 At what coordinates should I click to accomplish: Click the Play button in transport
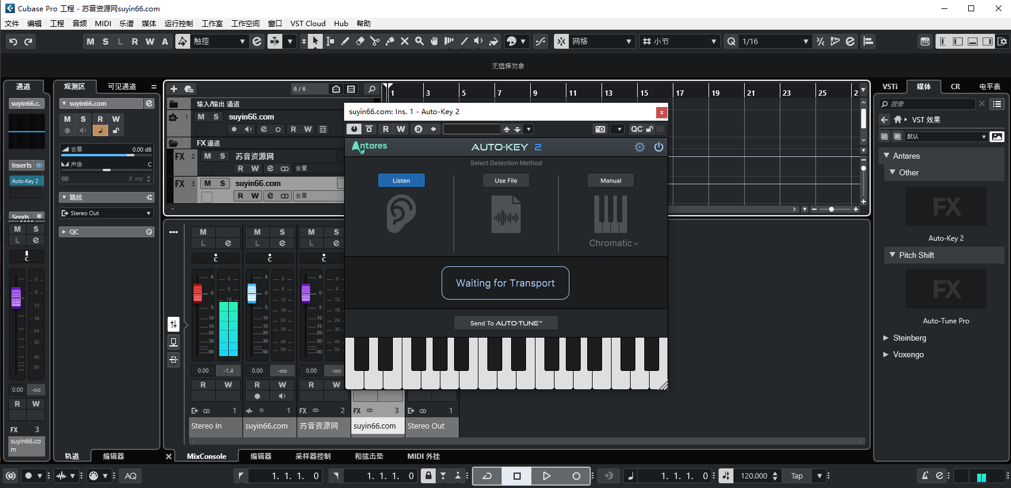click(547, 476)
